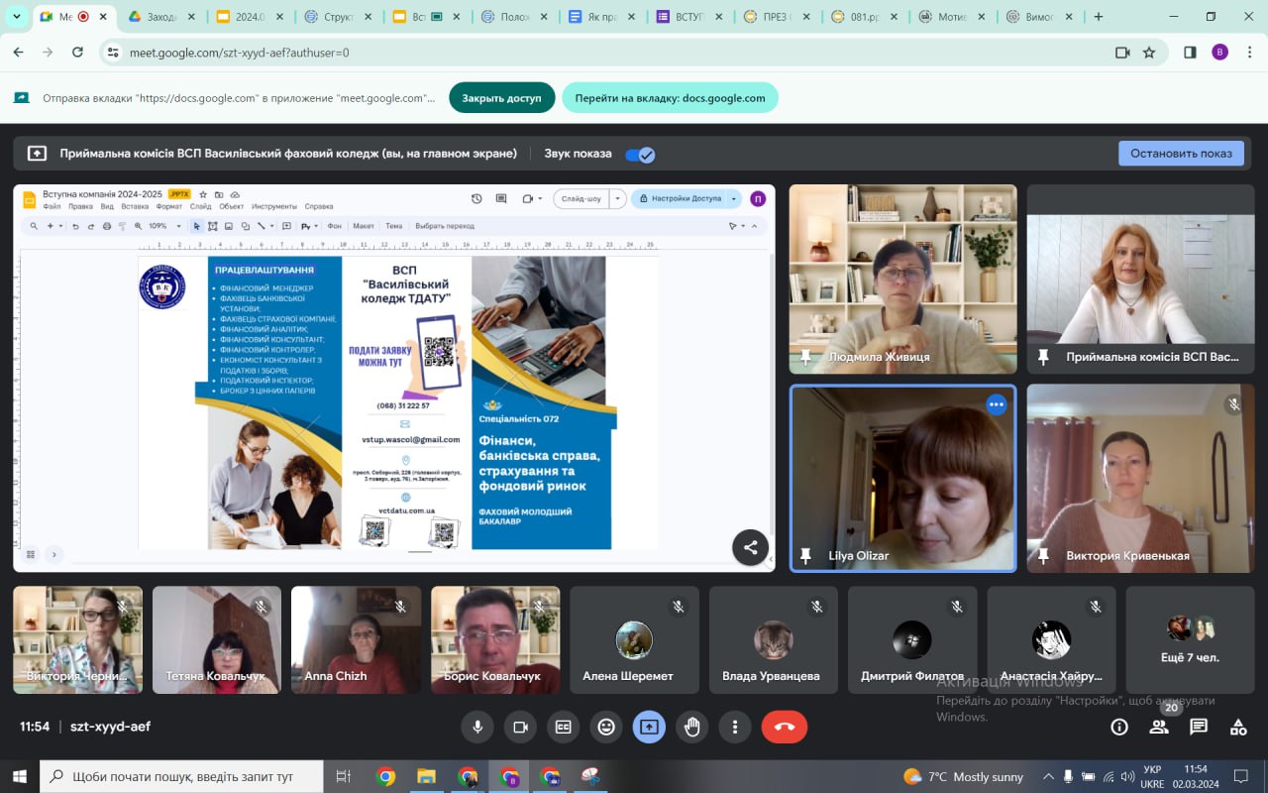Toggle the camera in call controls
The height and width of the screenshot is (793, 1268).
tap(520, 727)
